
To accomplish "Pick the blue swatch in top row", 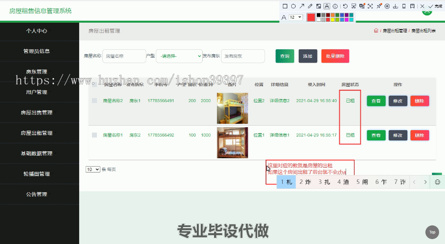I will pos(342,15).
